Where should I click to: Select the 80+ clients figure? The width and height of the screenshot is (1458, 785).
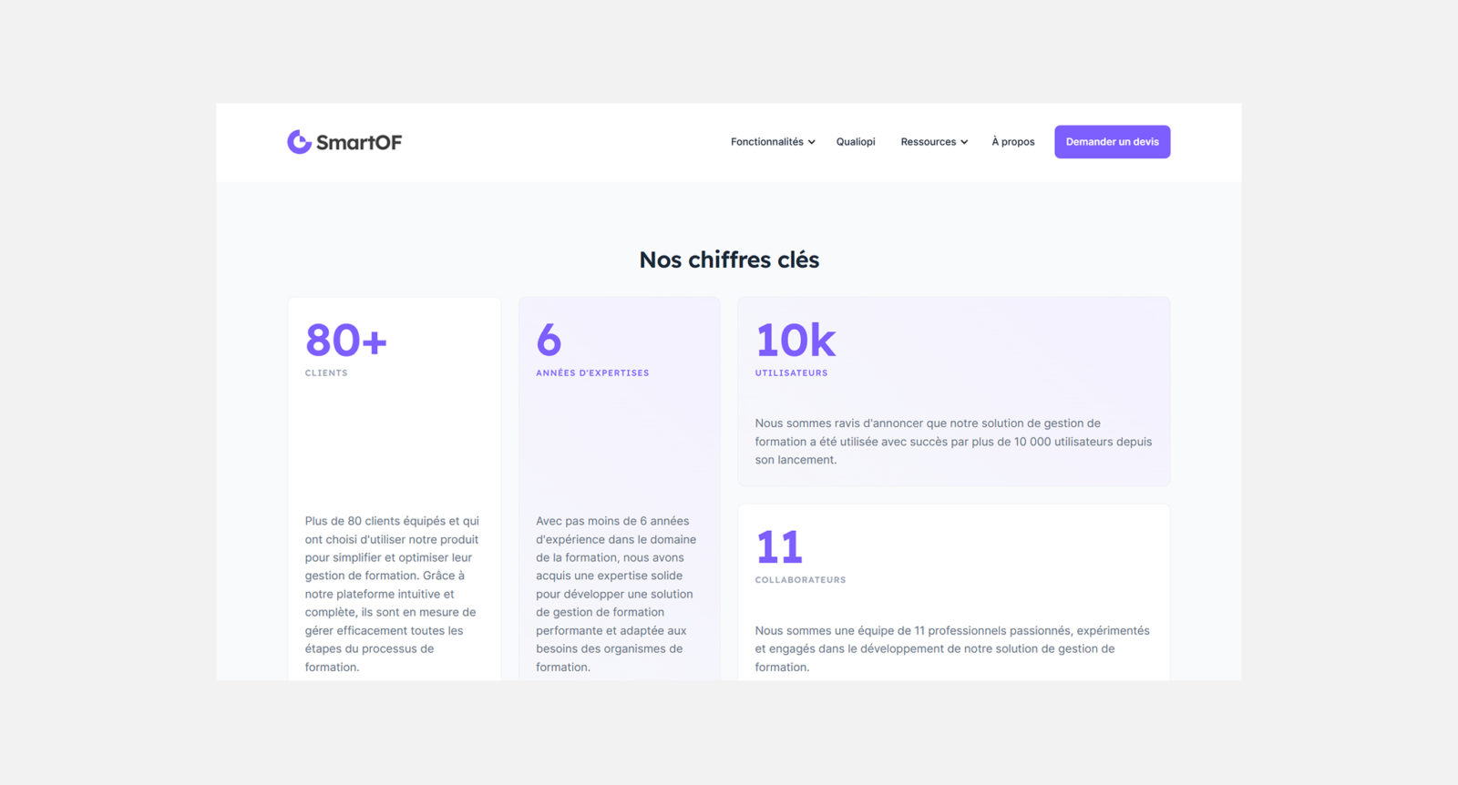click(x=346, y=341)
